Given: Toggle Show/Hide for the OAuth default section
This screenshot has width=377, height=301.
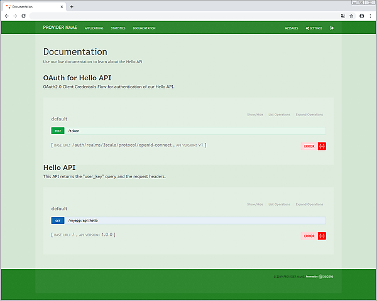Looking at the screenshot, I should point(255,115).
